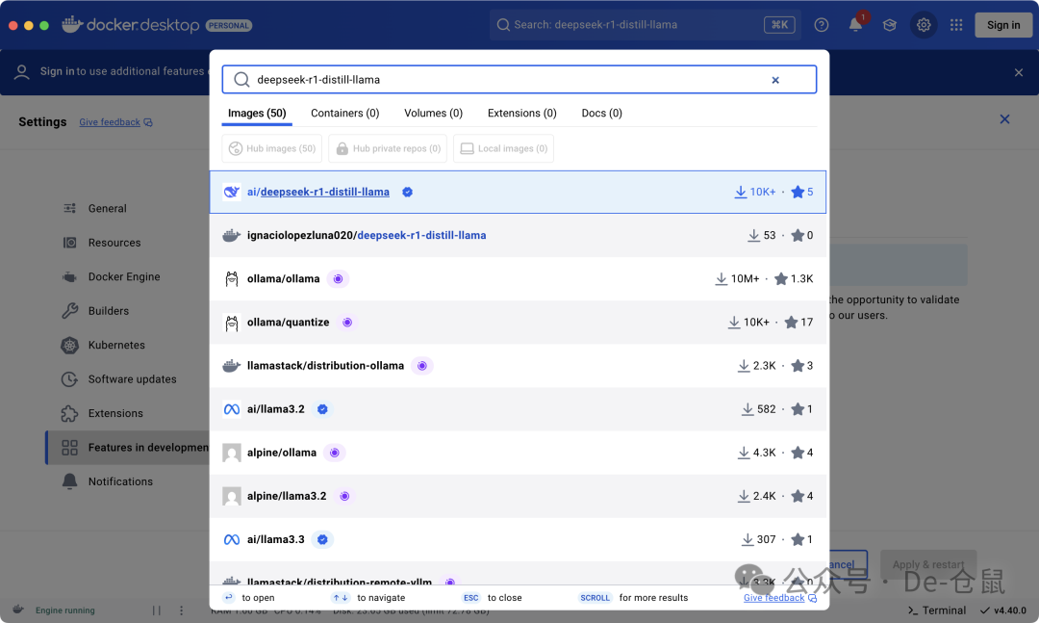Open the apps grid menu near Sign in

click(956, 24)
